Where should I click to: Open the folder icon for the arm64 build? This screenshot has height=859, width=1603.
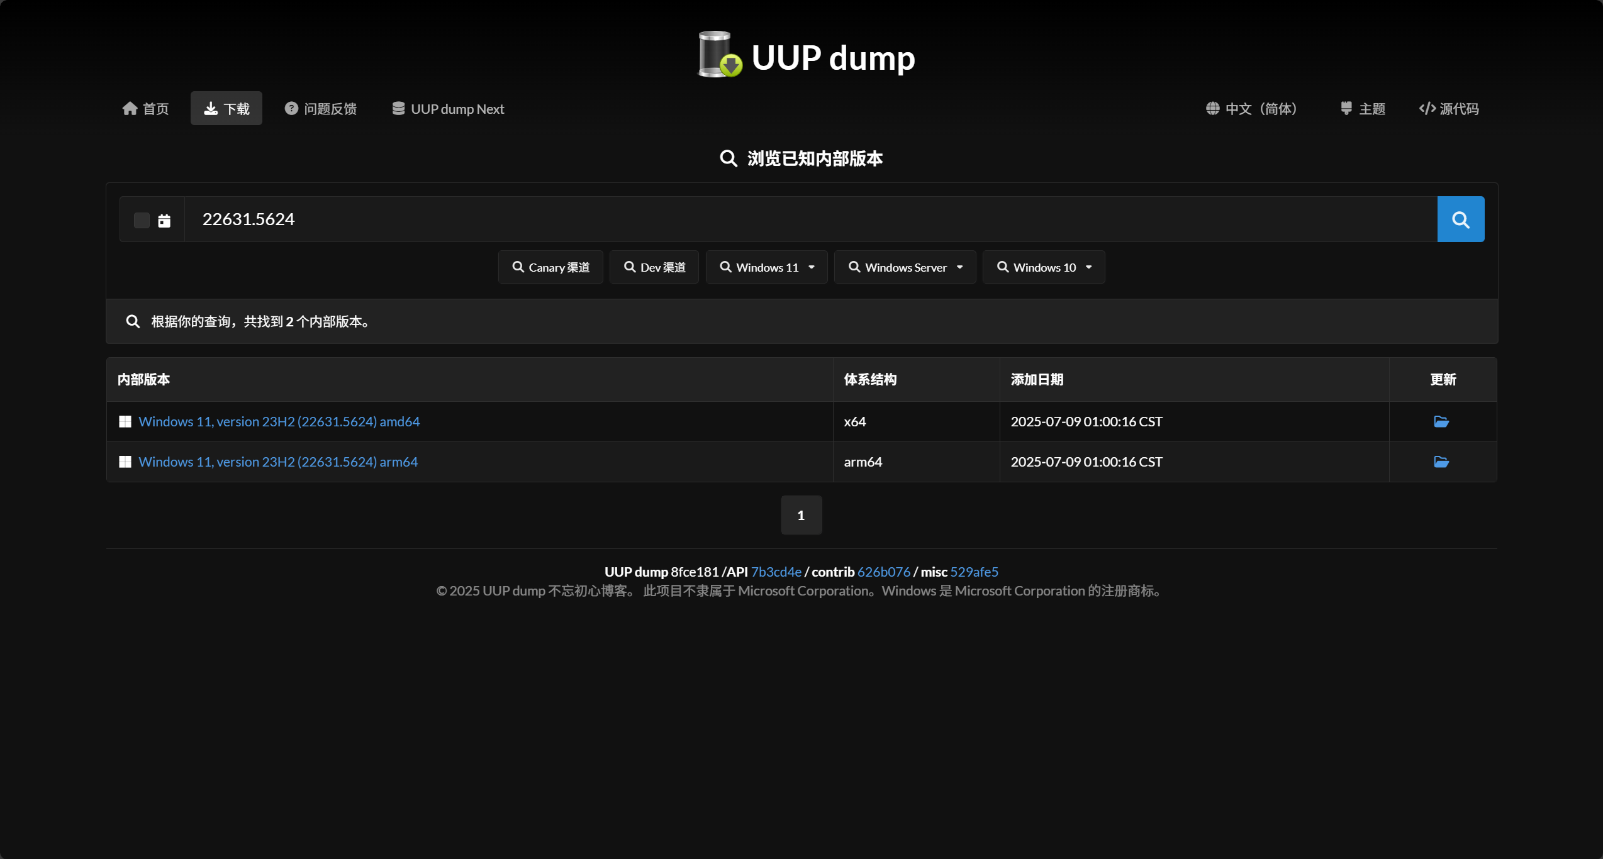1442,462
